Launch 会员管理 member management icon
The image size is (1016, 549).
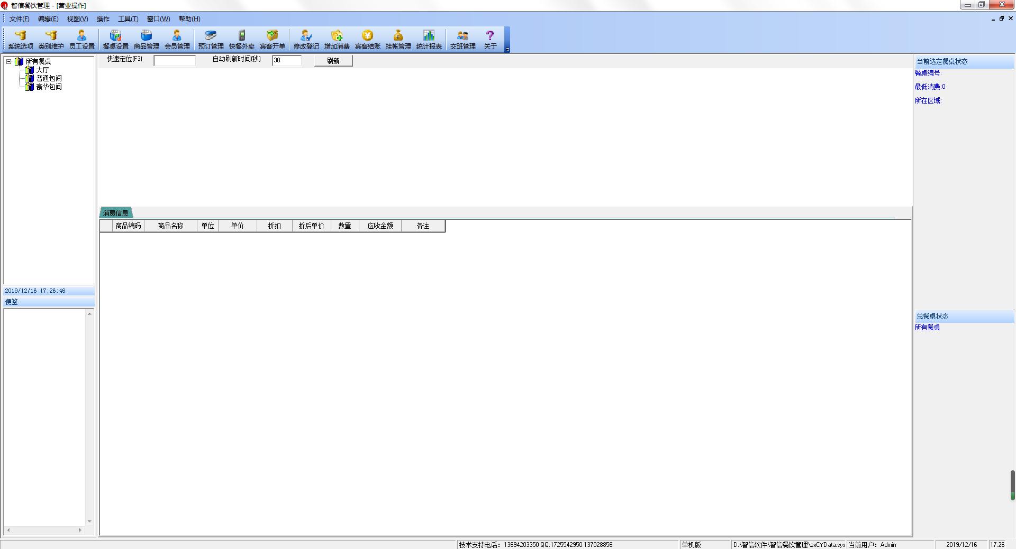(x=177, y=39)
